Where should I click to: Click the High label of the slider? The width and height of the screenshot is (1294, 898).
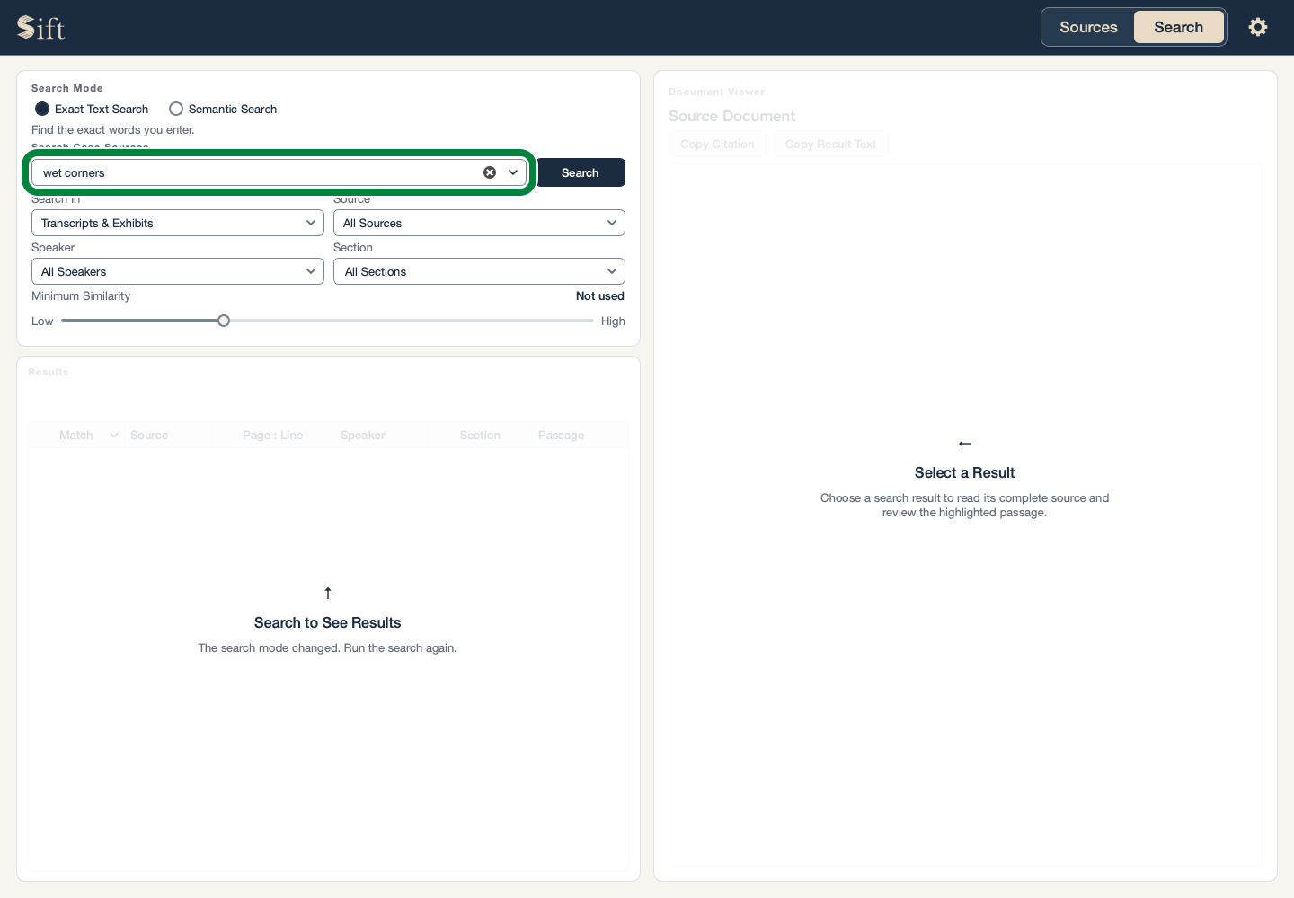click(613, 321)
